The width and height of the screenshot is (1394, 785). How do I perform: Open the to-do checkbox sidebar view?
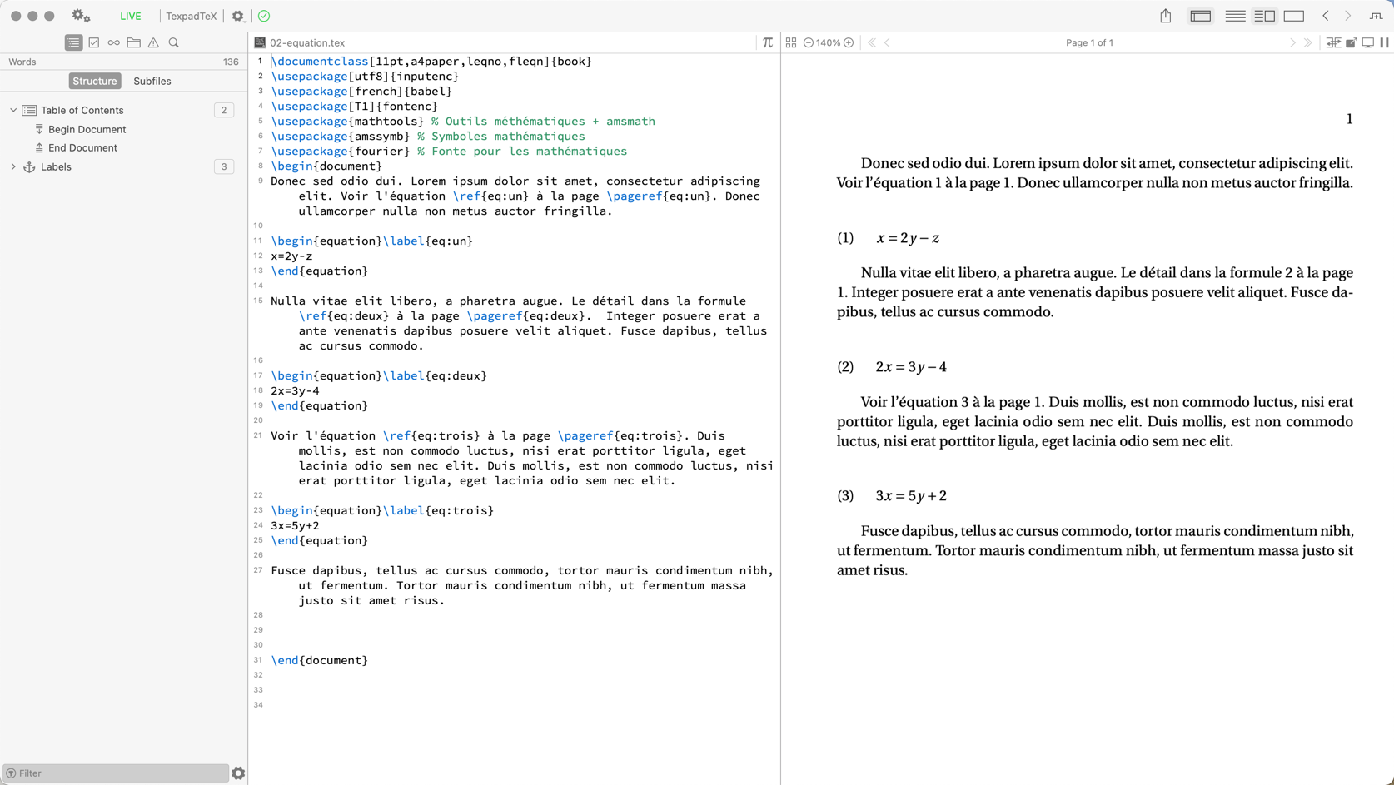pyautogui.click(x=94, y=42)
